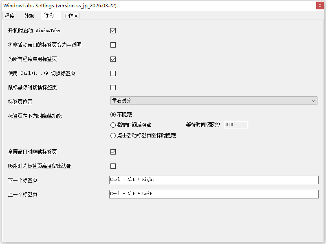The height and width of the screenshot is (244, 326).
Task: Toggle 开机时启动 WindowTabs checkbox
Action: click(113, 30)
